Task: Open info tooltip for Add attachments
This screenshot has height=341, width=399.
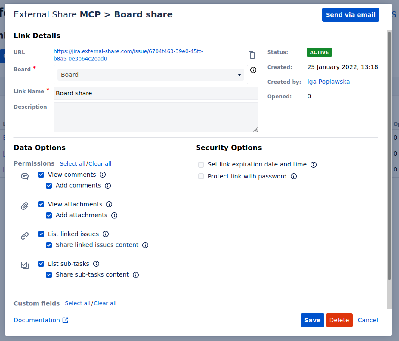Action: click(114, 216)
